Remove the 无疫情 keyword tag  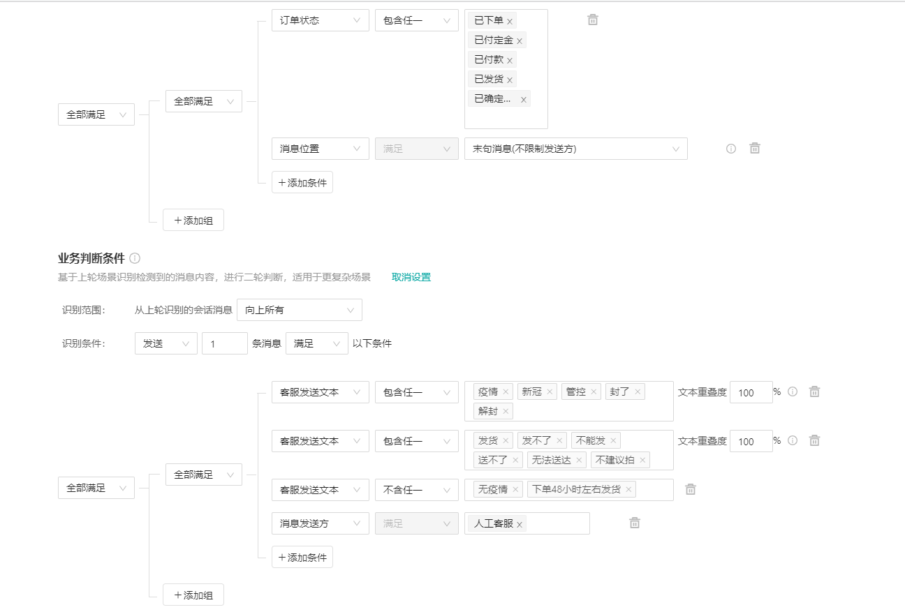click(x=515, y=490)
